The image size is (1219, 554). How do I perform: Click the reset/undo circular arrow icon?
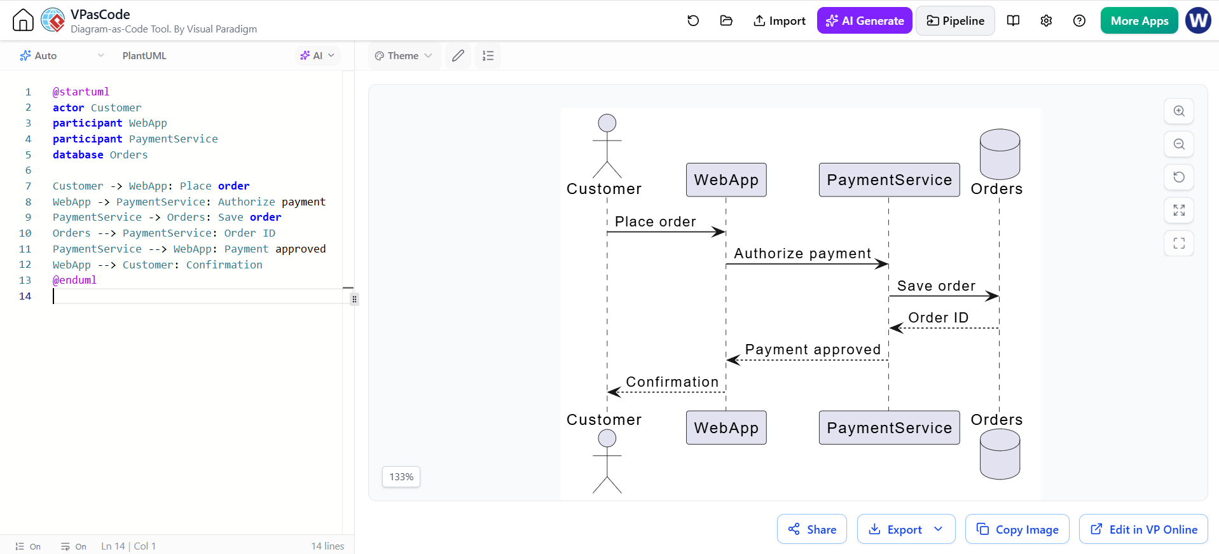coord(693,20)
